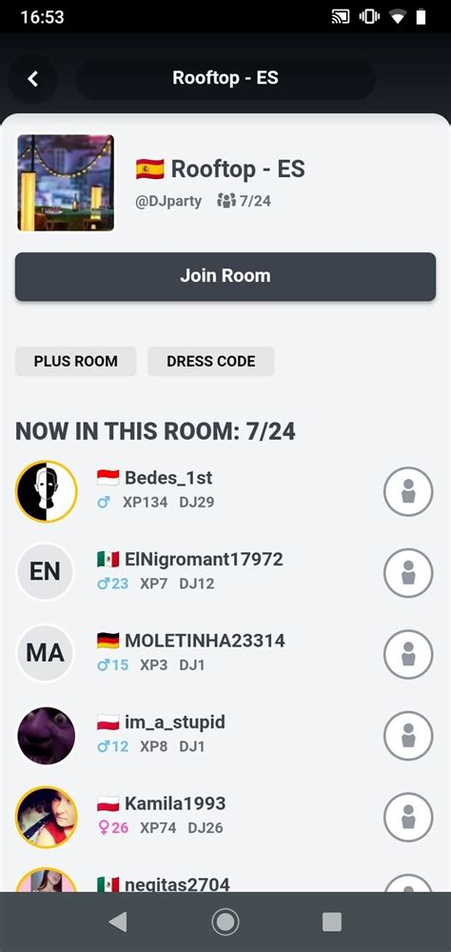Image resolution: width=451 pixels, height=952 pixels.
Task: Tap the Android back triangle
Action: pyautogui.click(x=118, y=922)
